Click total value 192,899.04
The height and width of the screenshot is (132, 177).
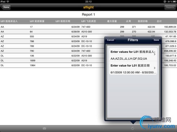[x=170, y=27]
